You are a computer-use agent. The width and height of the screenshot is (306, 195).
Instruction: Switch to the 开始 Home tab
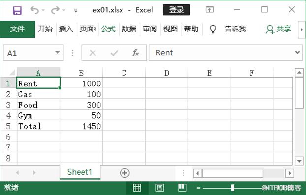pyautogui.click(x=45, y=29)
